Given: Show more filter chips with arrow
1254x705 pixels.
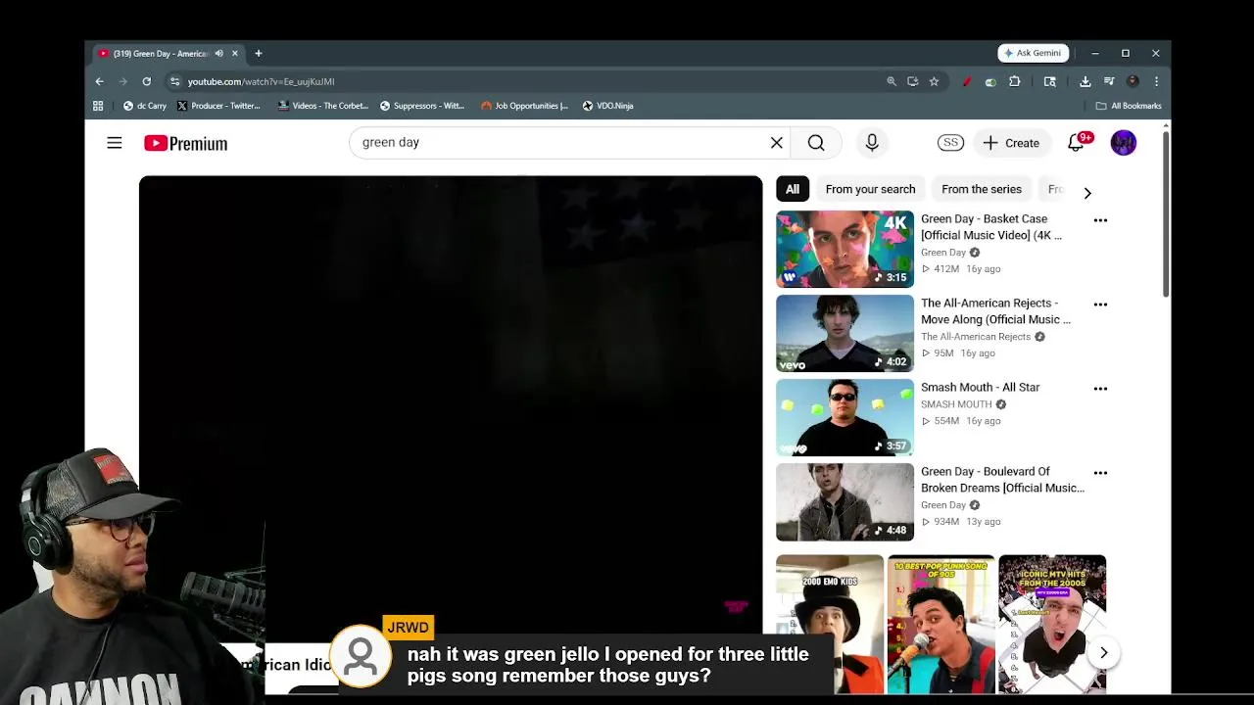Looking at the screenshot, I should 1087,193.
